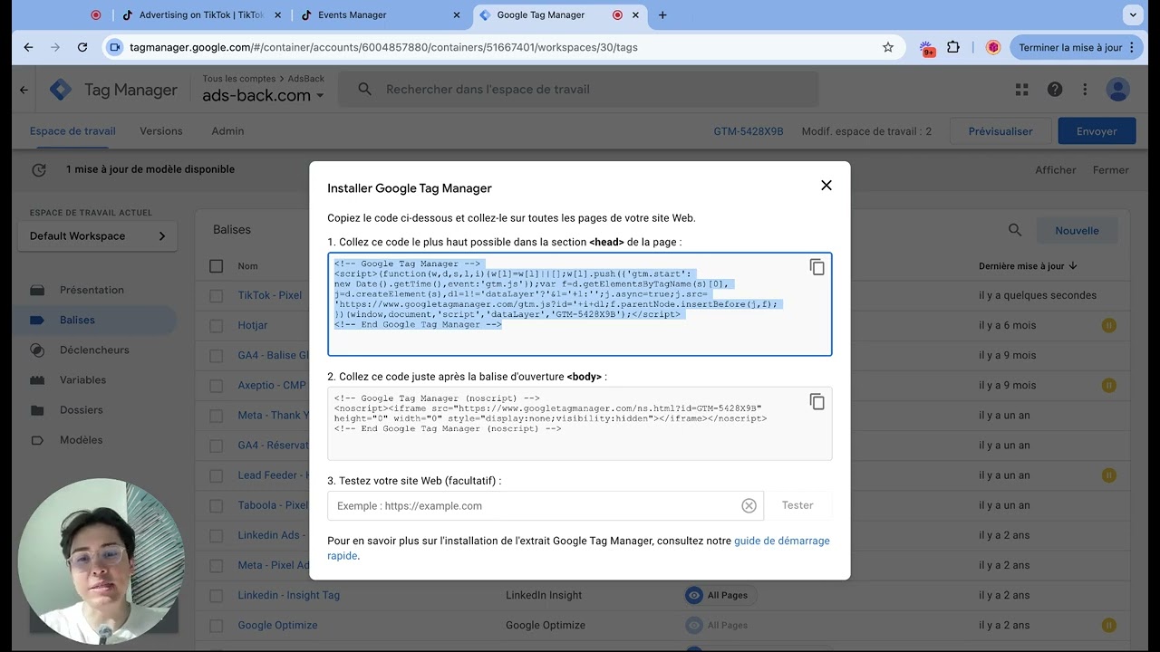Bookmark this page with the star
The image size is (1160, 652).
888,47
